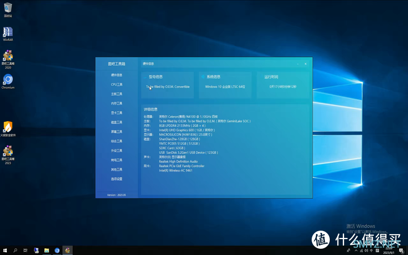Go to 磁盘工具 in the sidebar
The width and height of the screenshot is (408, 255).
pyautogui.click(x=117, y=122)
